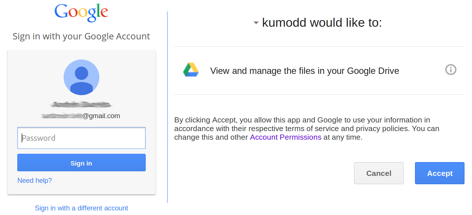Choose Sign in with a different account
The image size is (472, 215).
tap(81, 208)
